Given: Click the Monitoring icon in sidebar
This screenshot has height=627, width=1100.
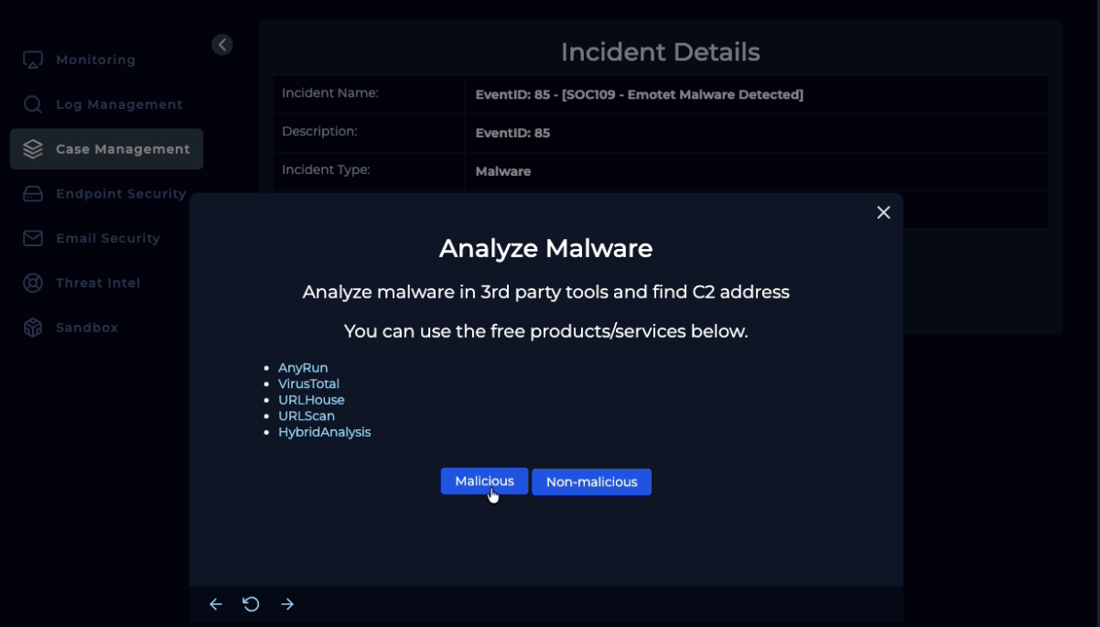Looking at the screenshot, I should (33, 60).
